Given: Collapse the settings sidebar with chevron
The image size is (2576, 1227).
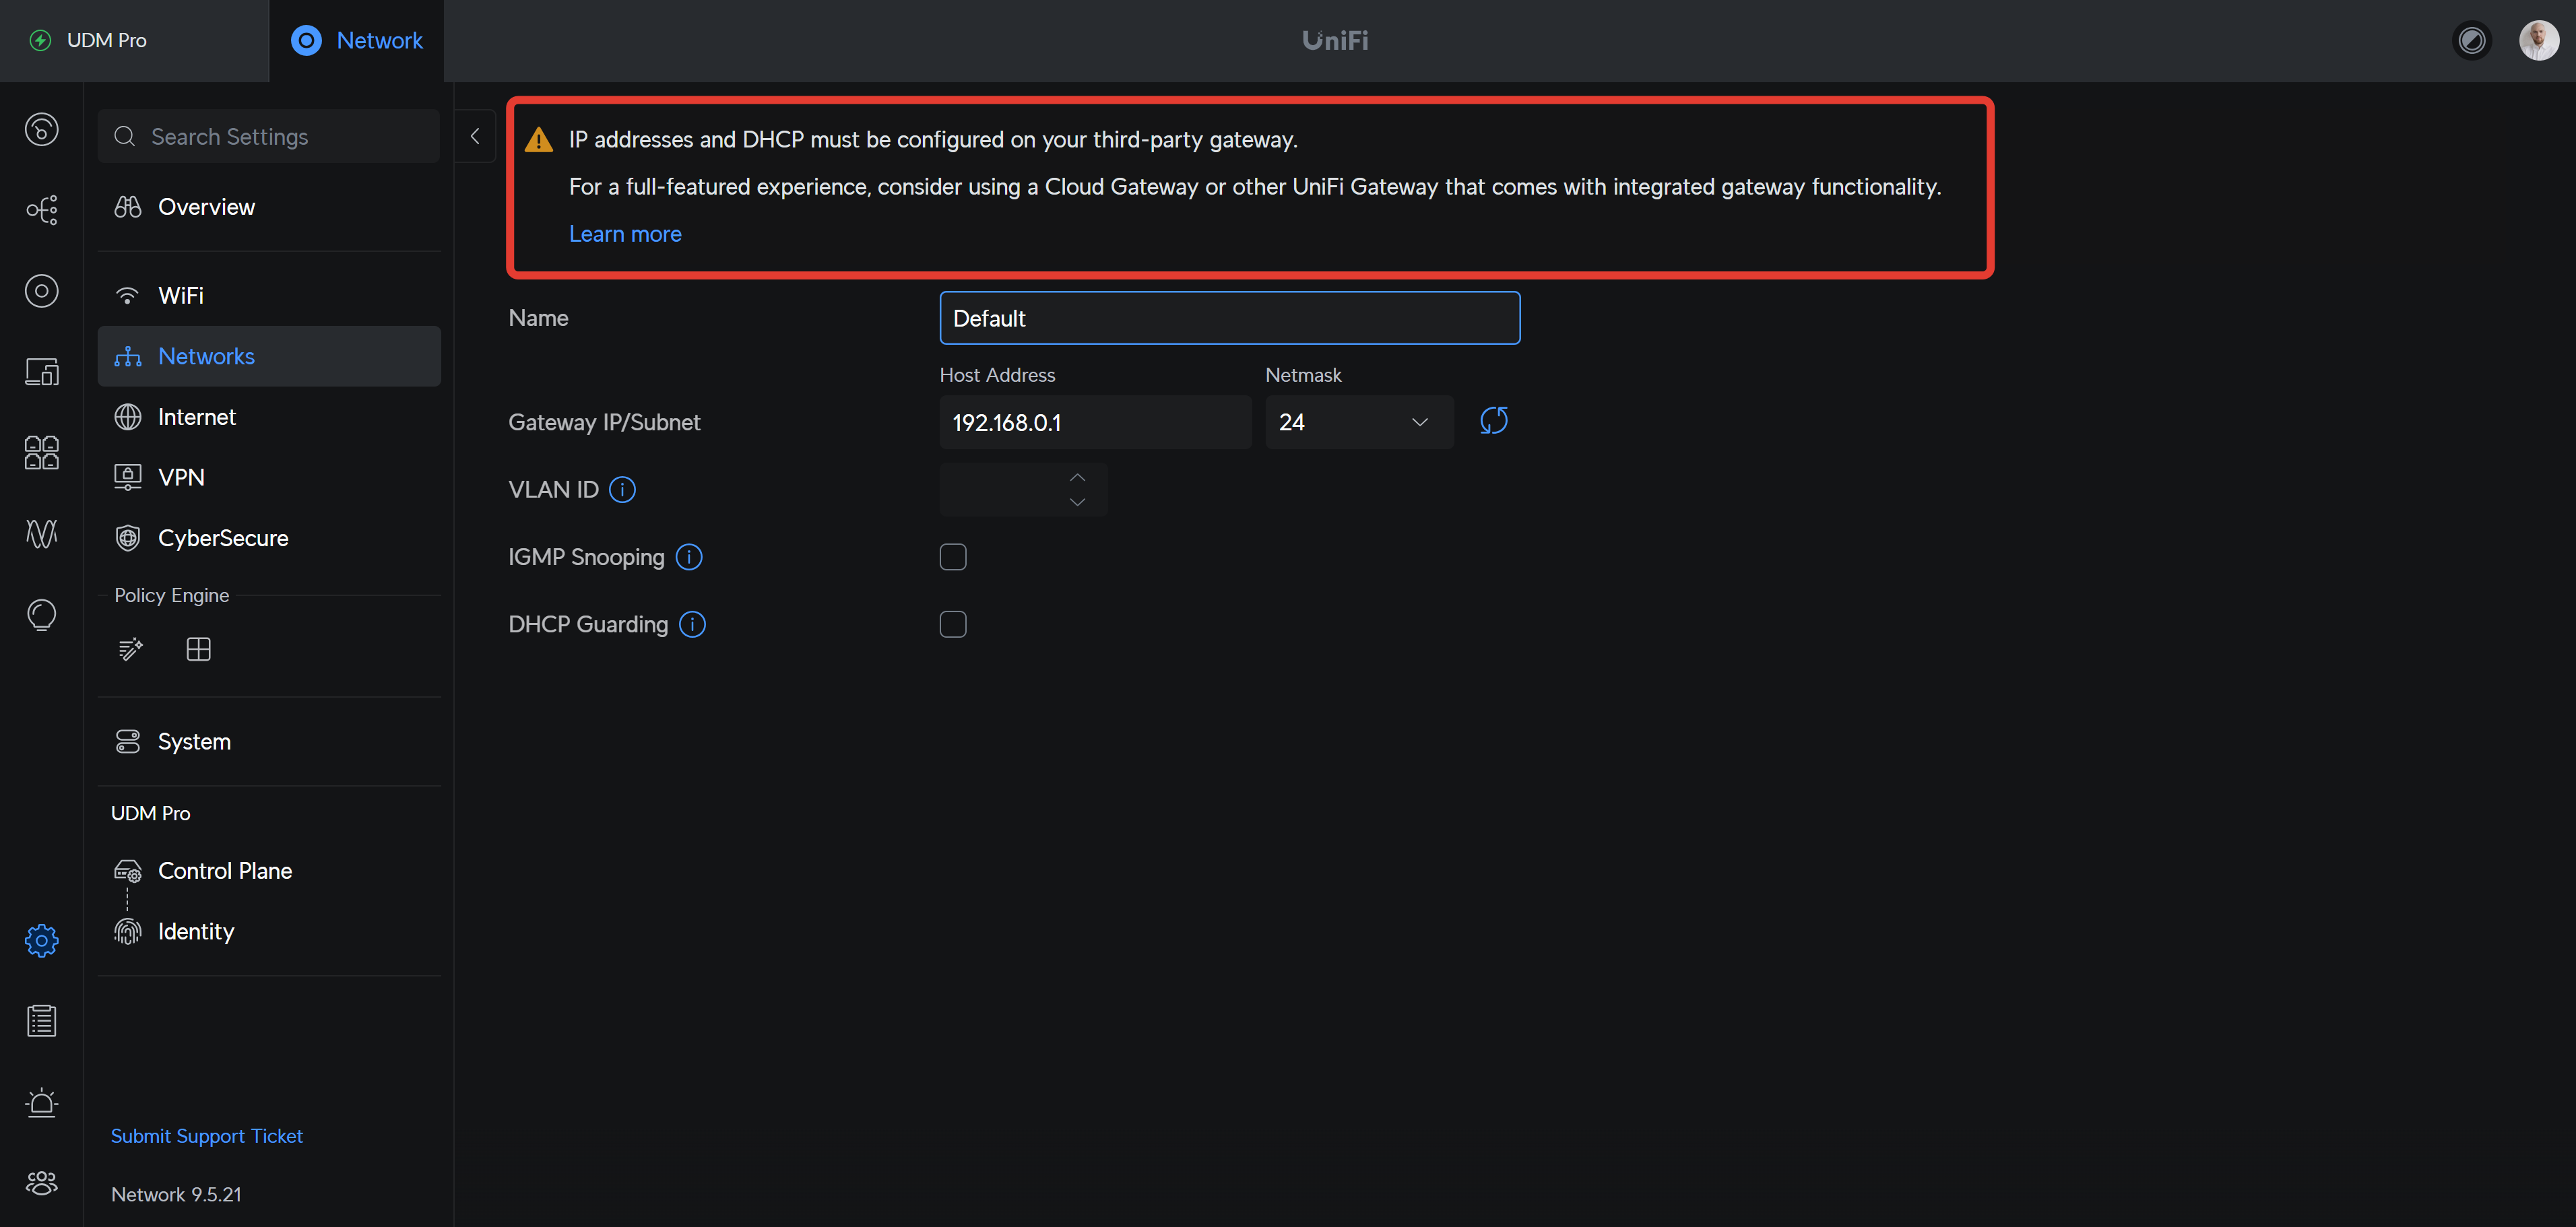Looking at the screenshot, I should coord(475,136).
